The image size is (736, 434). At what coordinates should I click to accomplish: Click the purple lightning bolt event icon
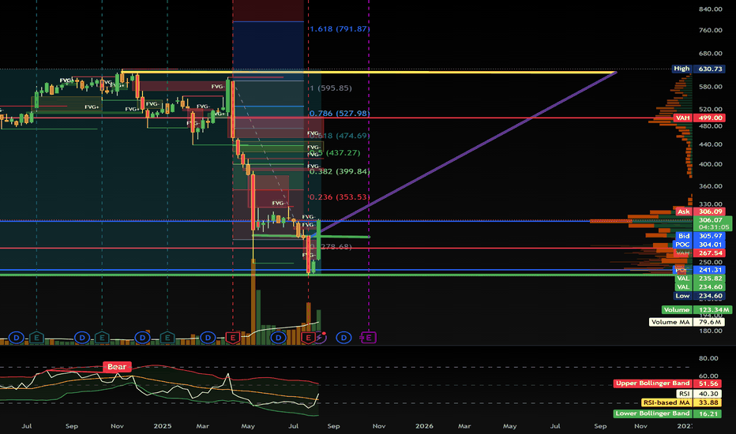pos(321,338)
